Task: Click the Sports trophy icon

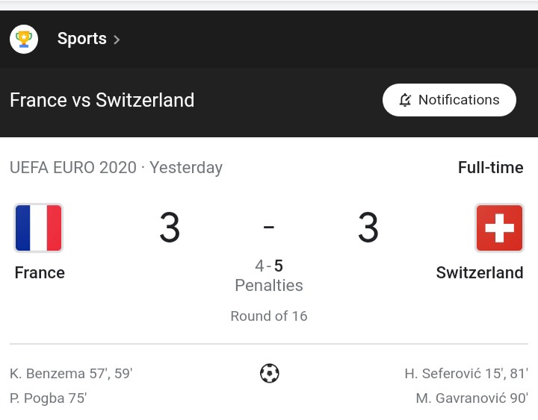Action: pos(24,39)
